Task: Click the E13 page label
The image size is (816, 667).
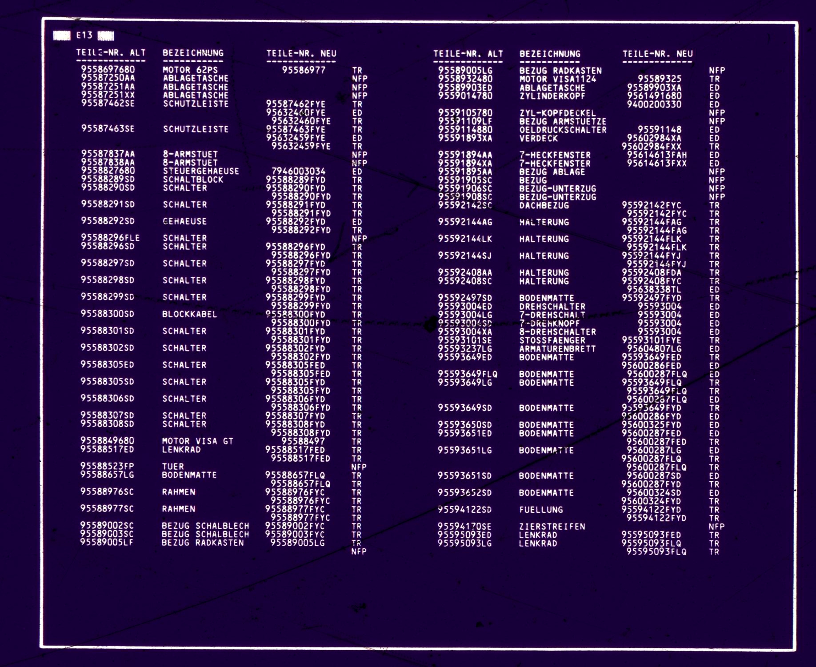Action: (x=84, y=35)
